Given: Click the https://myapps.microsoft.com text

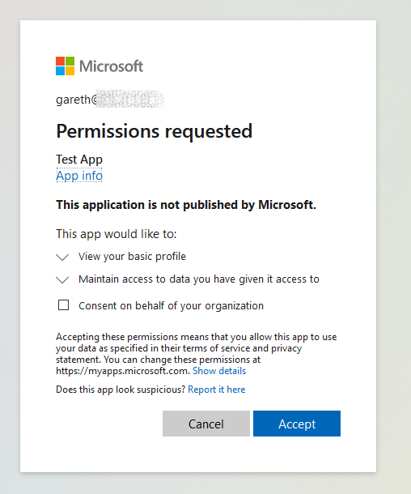Looking at the screenshot, I should click(123, 371).
